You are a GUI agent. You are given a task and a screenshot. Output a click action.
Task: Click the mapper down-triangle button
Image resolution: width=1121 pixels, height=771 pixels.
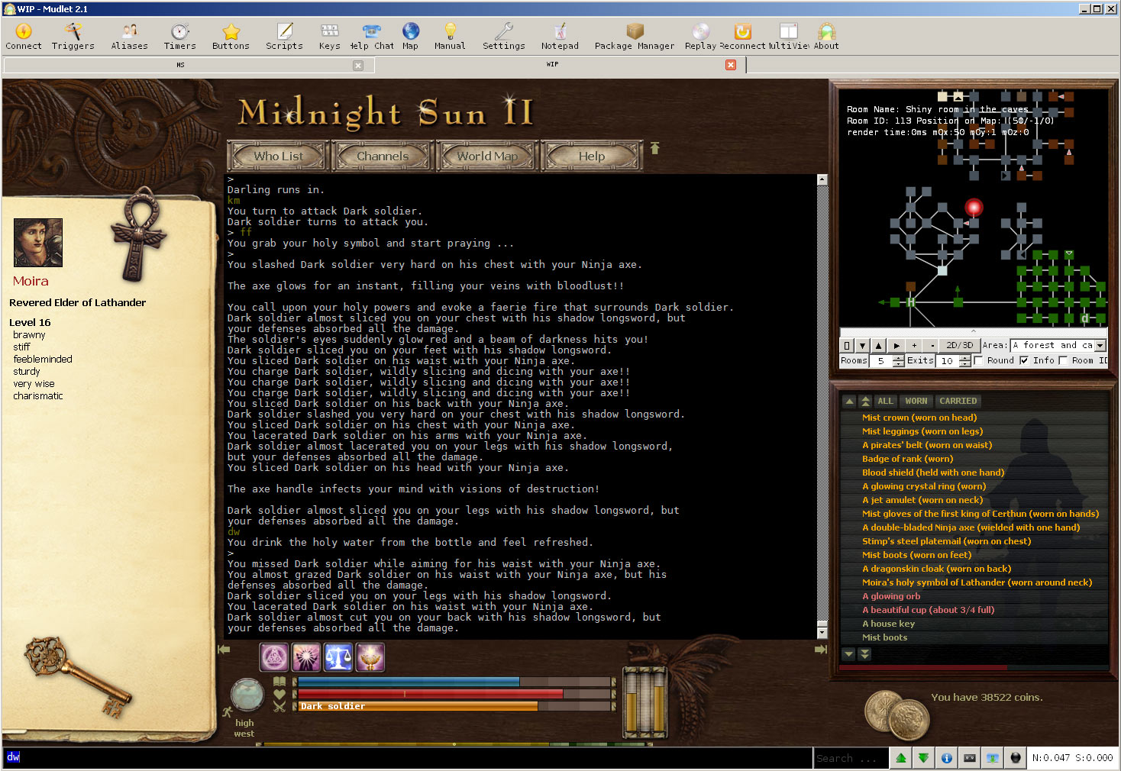862,345
